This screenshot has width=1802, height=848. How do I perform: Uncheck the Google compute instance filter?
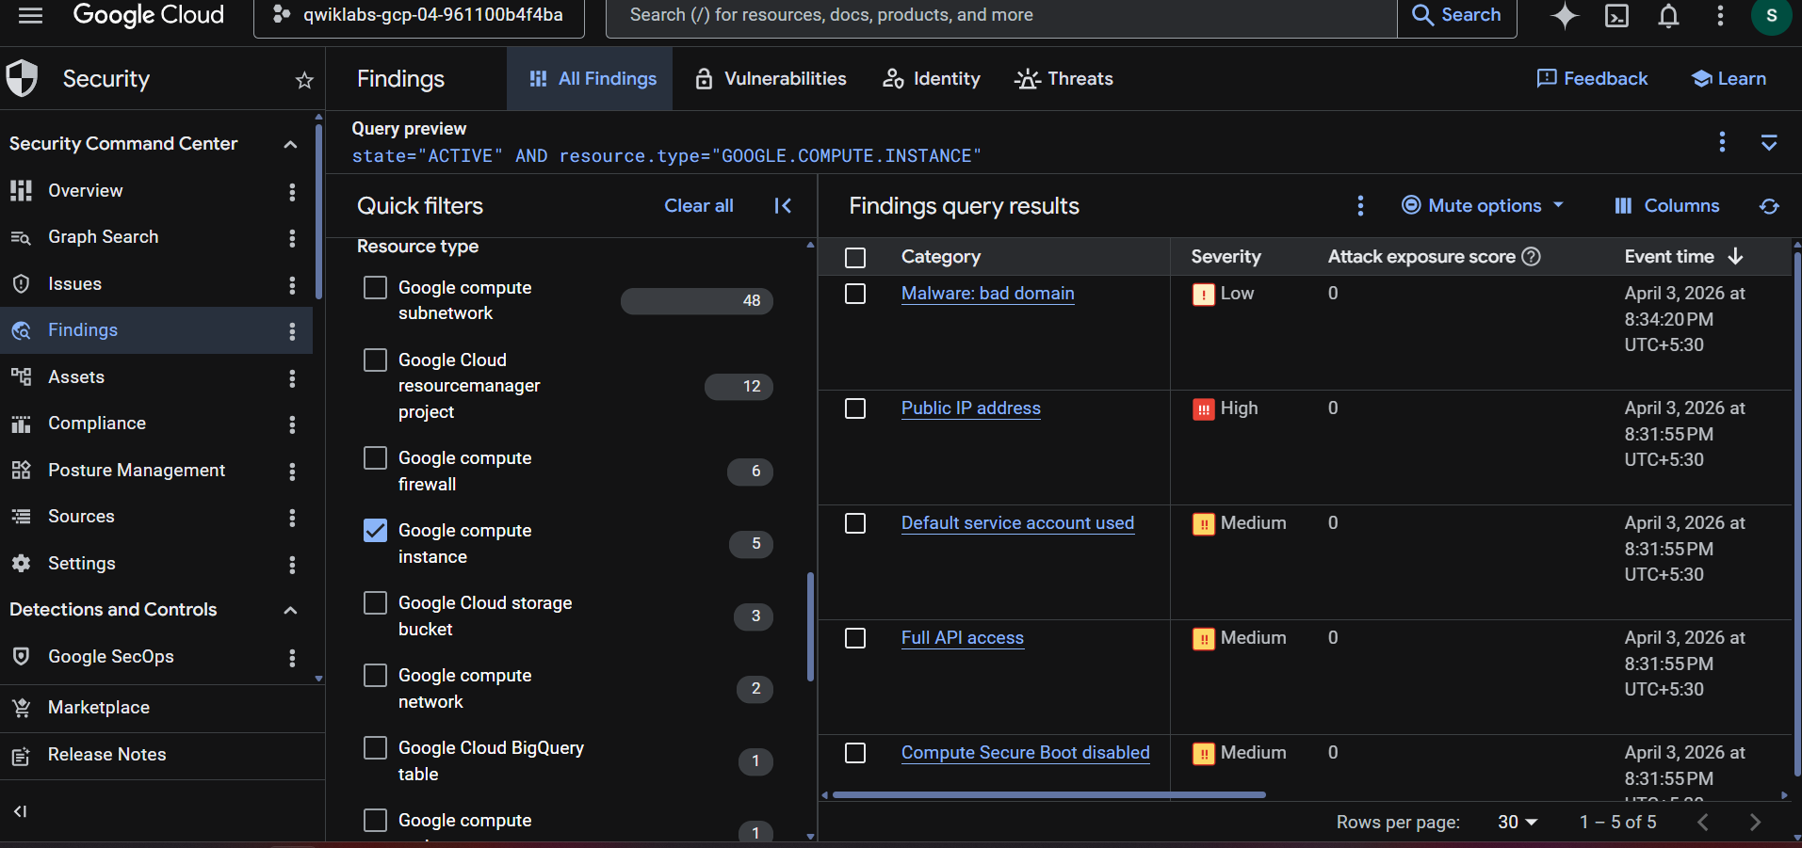[x=375, y=530]
